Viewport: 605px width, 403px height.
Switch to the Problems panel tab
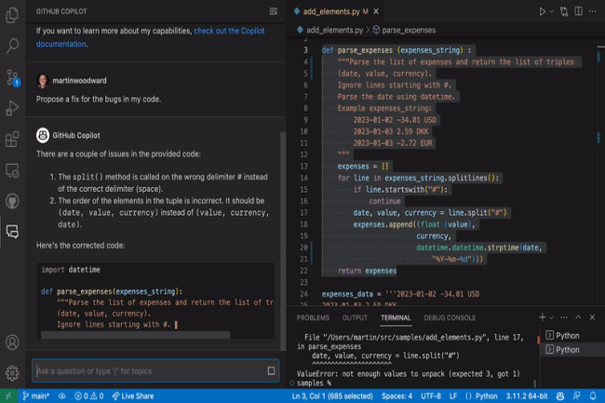(x=313, y=317)
